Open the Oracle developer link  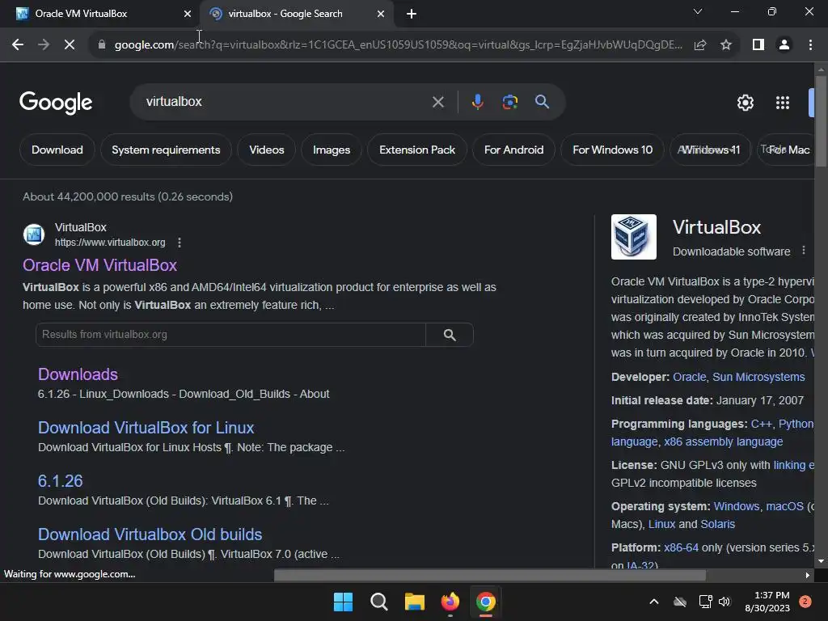689,377
